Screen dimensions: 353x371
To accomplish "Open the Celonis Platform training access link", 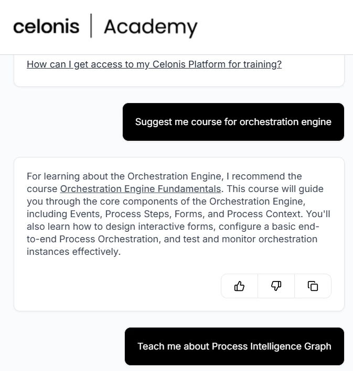I will (154, 64).
